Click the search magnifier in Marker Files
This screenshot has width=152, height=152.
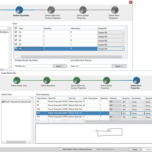coord(32,98)
